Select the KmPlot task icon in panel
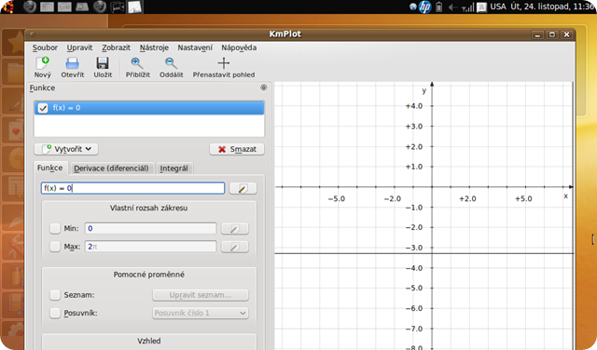597x350 pixels. 134,7
